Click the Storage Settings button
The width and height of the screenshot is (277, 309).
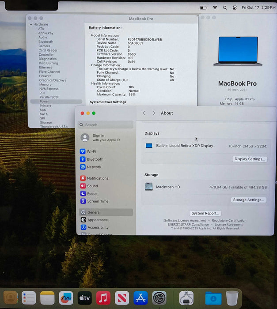tap(249, 200)
